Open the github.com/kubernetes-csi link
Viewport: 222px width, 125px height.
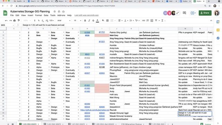[95, 110]
